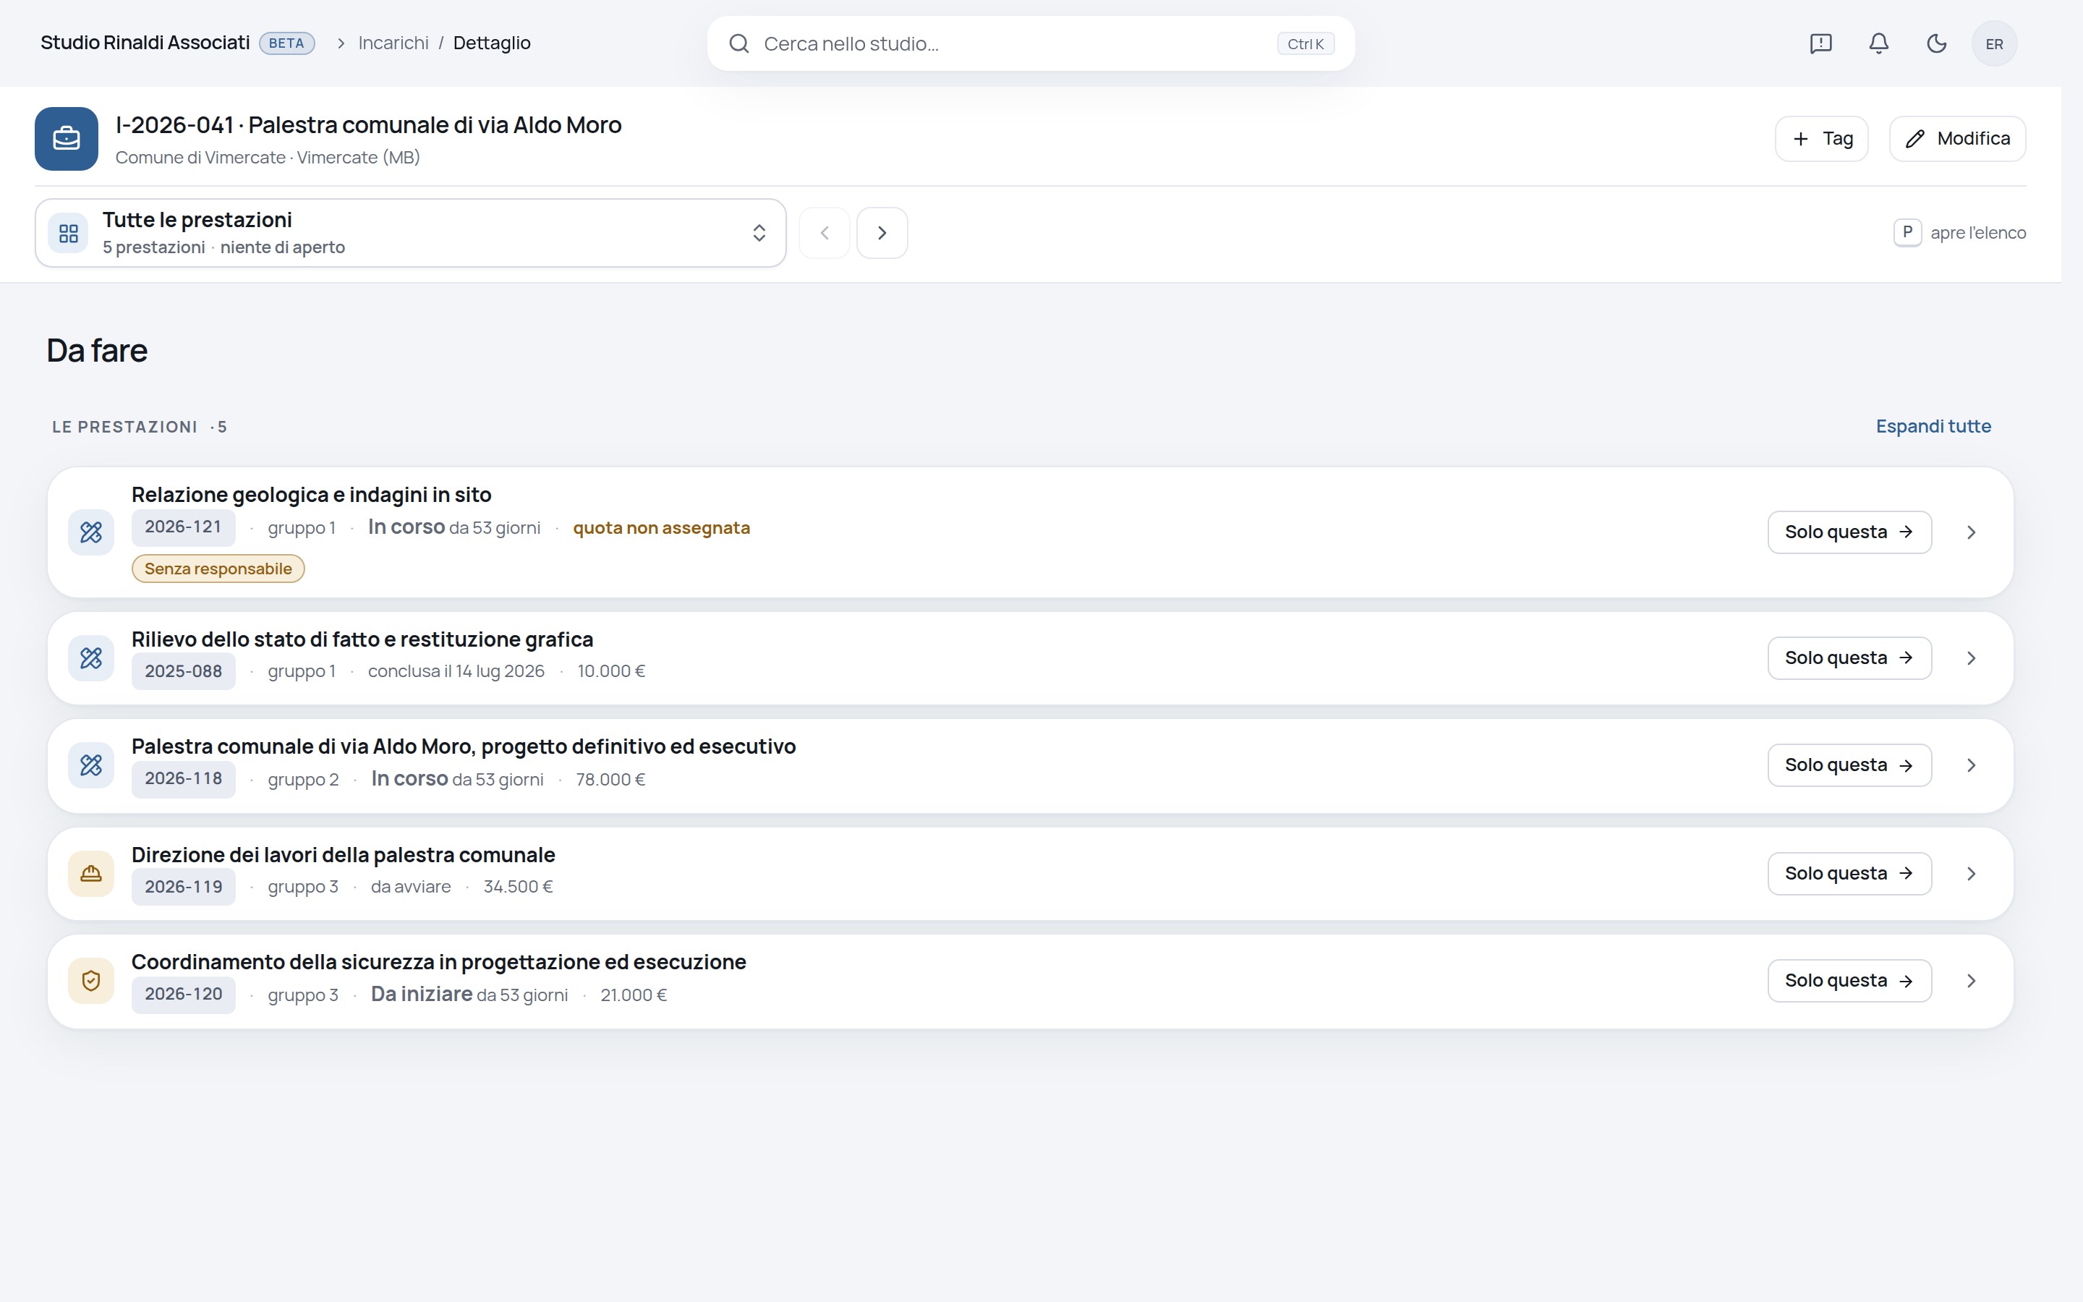Click the shield icon of Coordinamento della sicurezza
This screenshot has width=2083, height=1302.
click(91, 981)
